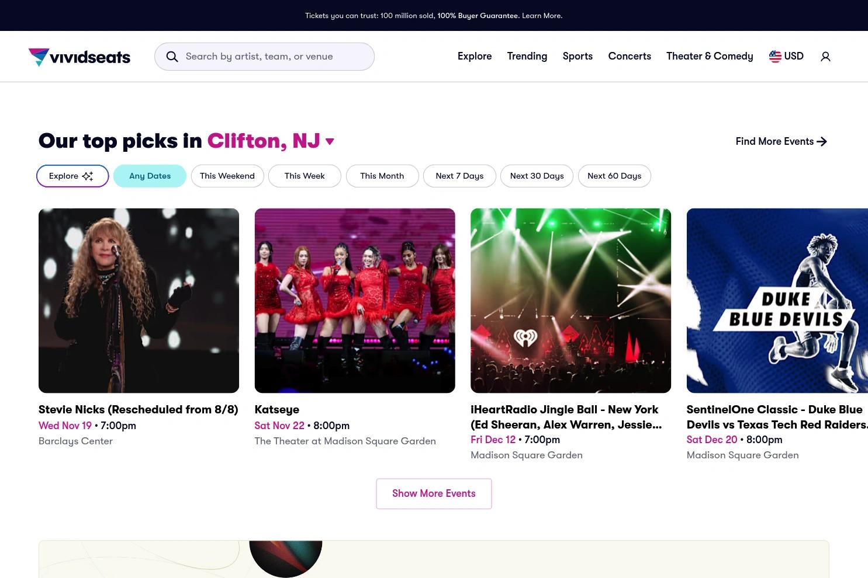Click the Duke Blue Devils image

pyautogui.click(x=777, y=301)
